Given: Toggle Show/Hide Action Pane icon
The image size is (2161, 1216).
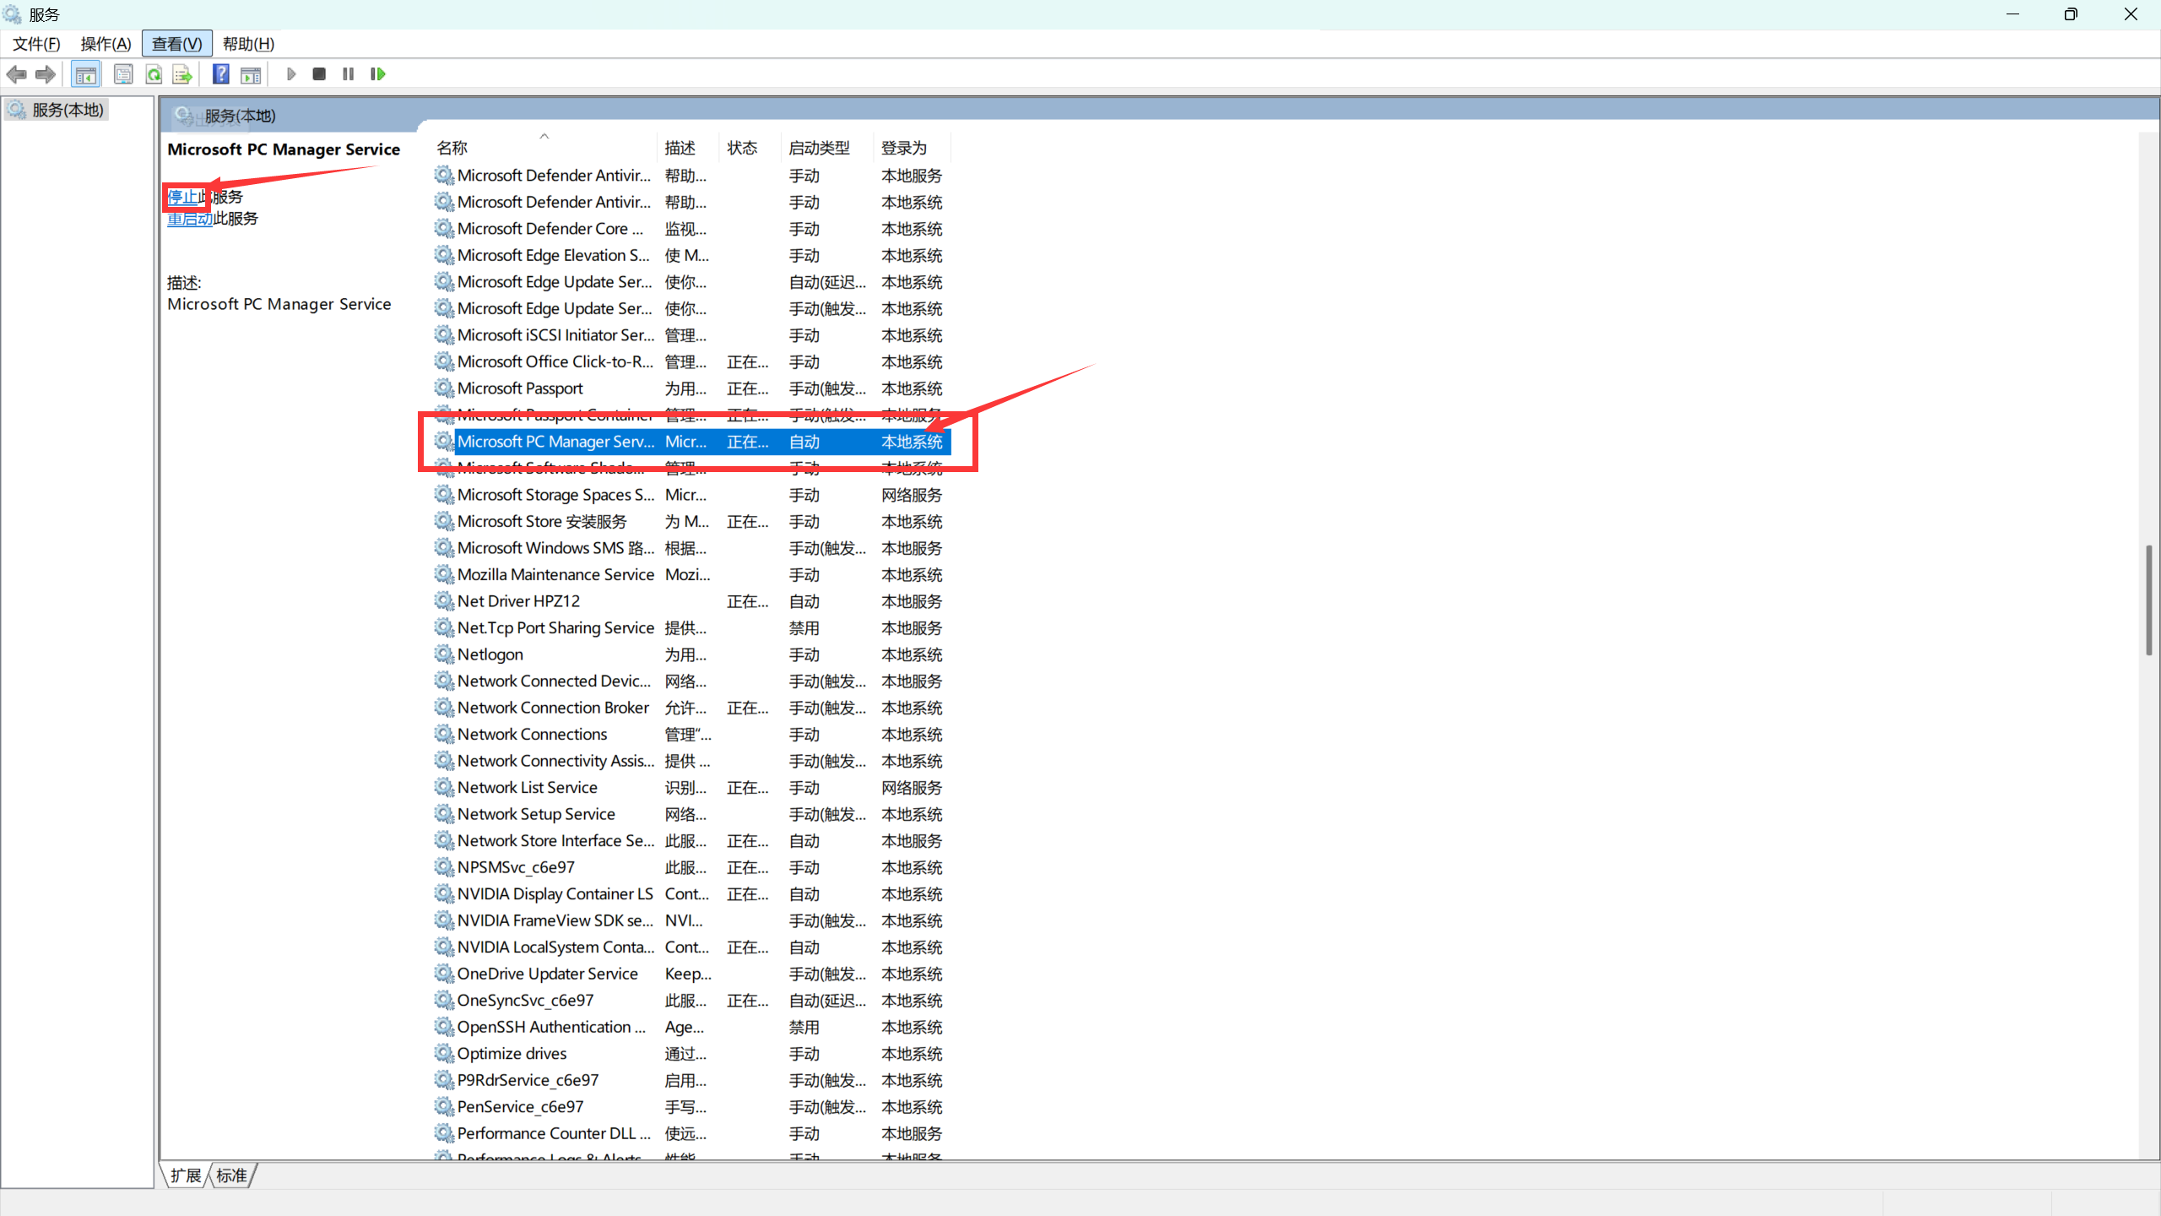Looking at the screenshot, I should point(251,74).
